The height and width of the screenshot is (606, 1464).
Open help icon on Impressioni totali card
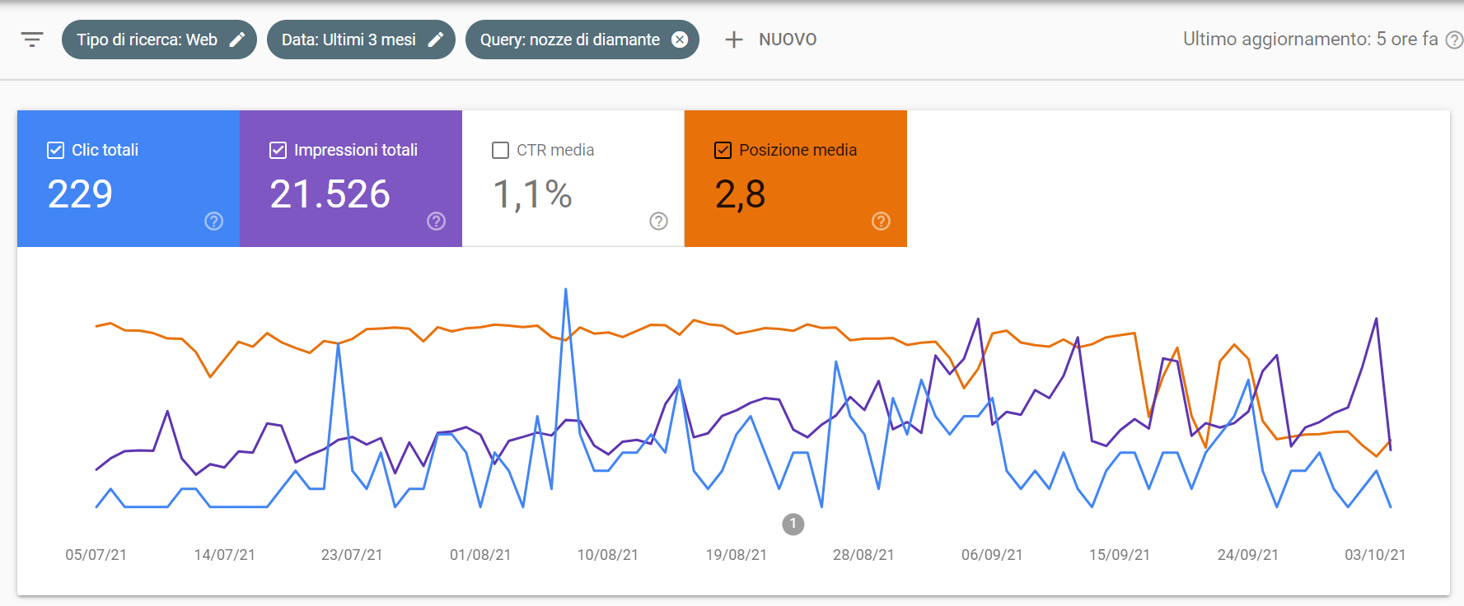tap(437, 221)
